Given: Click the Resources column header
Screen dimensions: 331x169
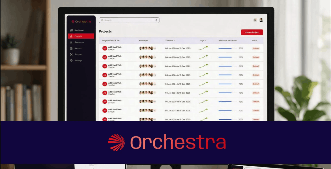Looking at the screenshot, I should [144, 41].
